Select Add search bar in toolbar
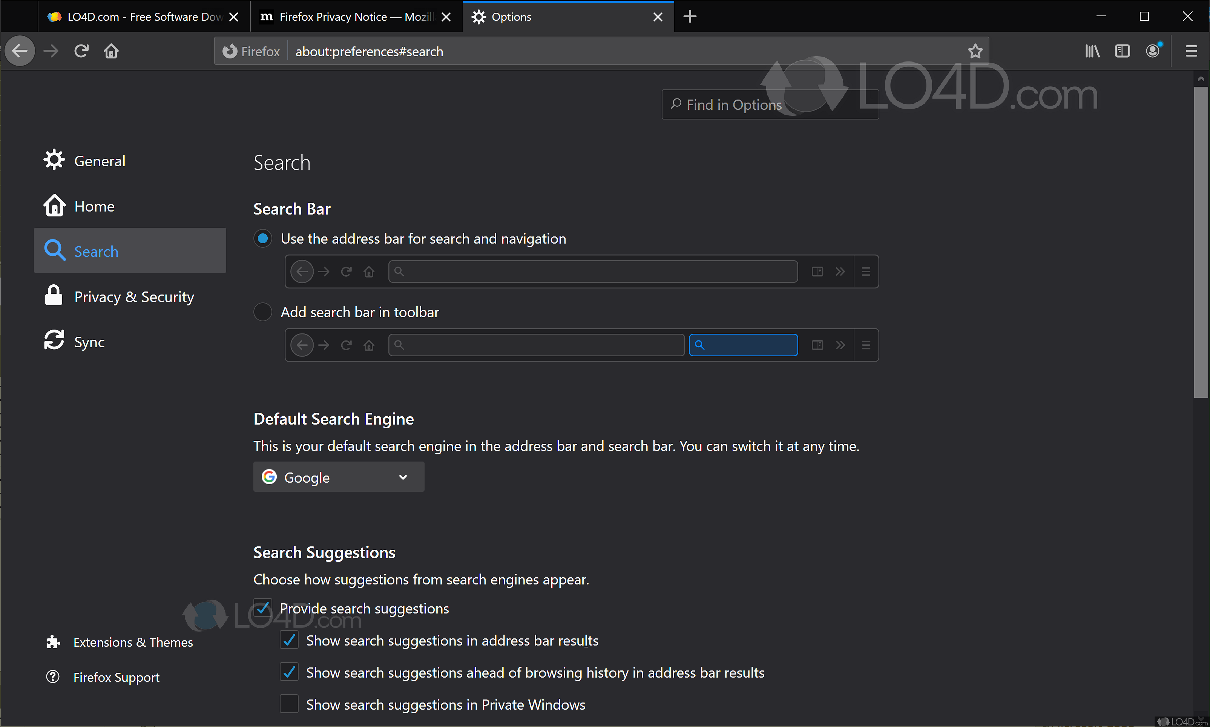 262,311
